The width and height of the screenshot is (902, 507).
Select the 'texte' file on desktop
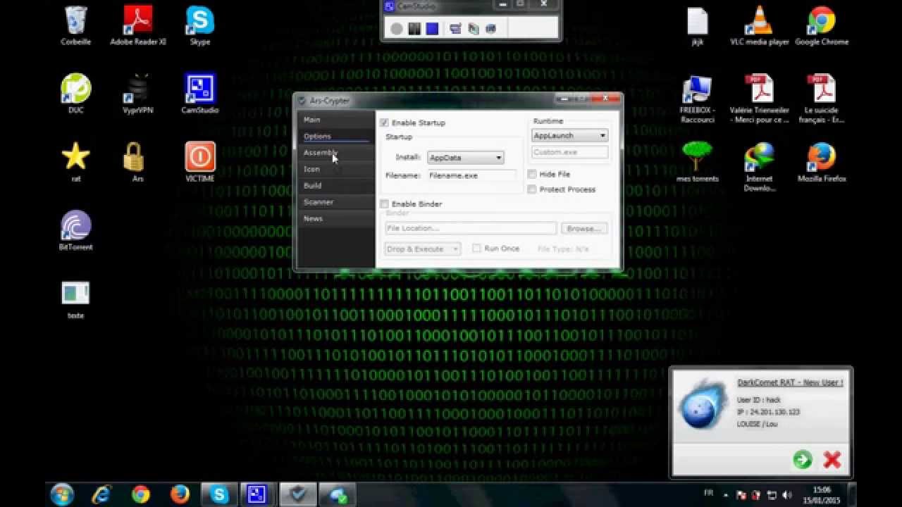point(75,299)
